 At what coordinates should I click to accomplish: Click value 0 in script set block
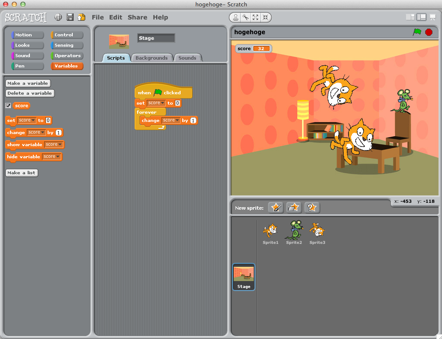pyautogui.click(x=177, y=103)
